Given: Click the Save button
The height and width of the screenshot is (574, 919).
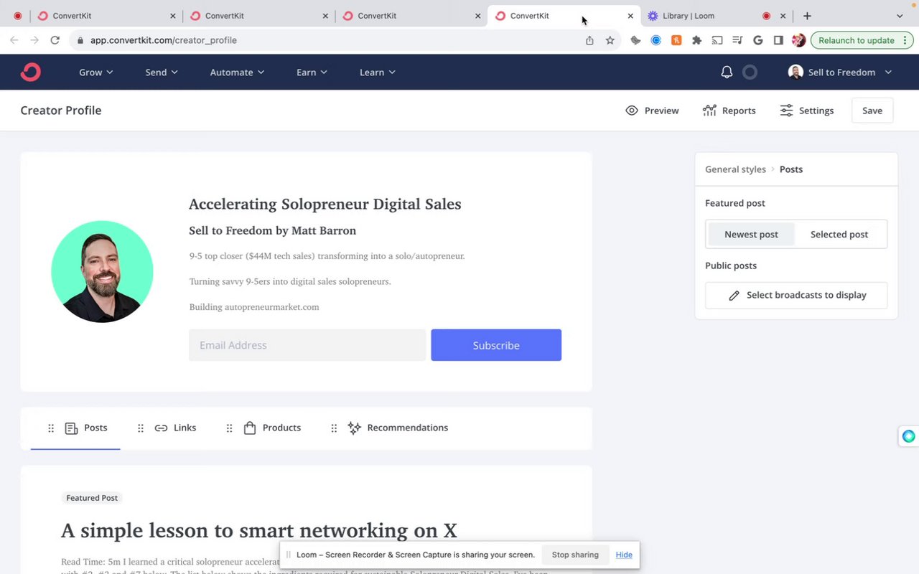Looking at the screenshot, I should [x=872, y=110].
